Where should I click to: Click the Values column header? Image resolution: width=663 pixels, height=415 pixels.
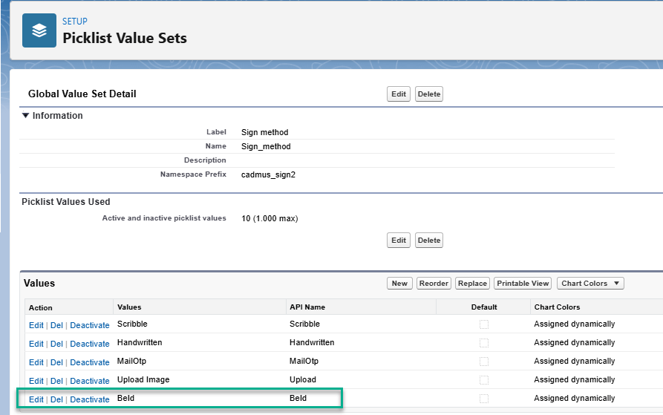pos(129,307)
